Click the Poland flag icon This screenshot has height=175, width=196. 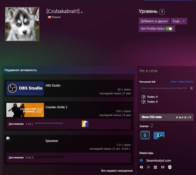(49, 17)
